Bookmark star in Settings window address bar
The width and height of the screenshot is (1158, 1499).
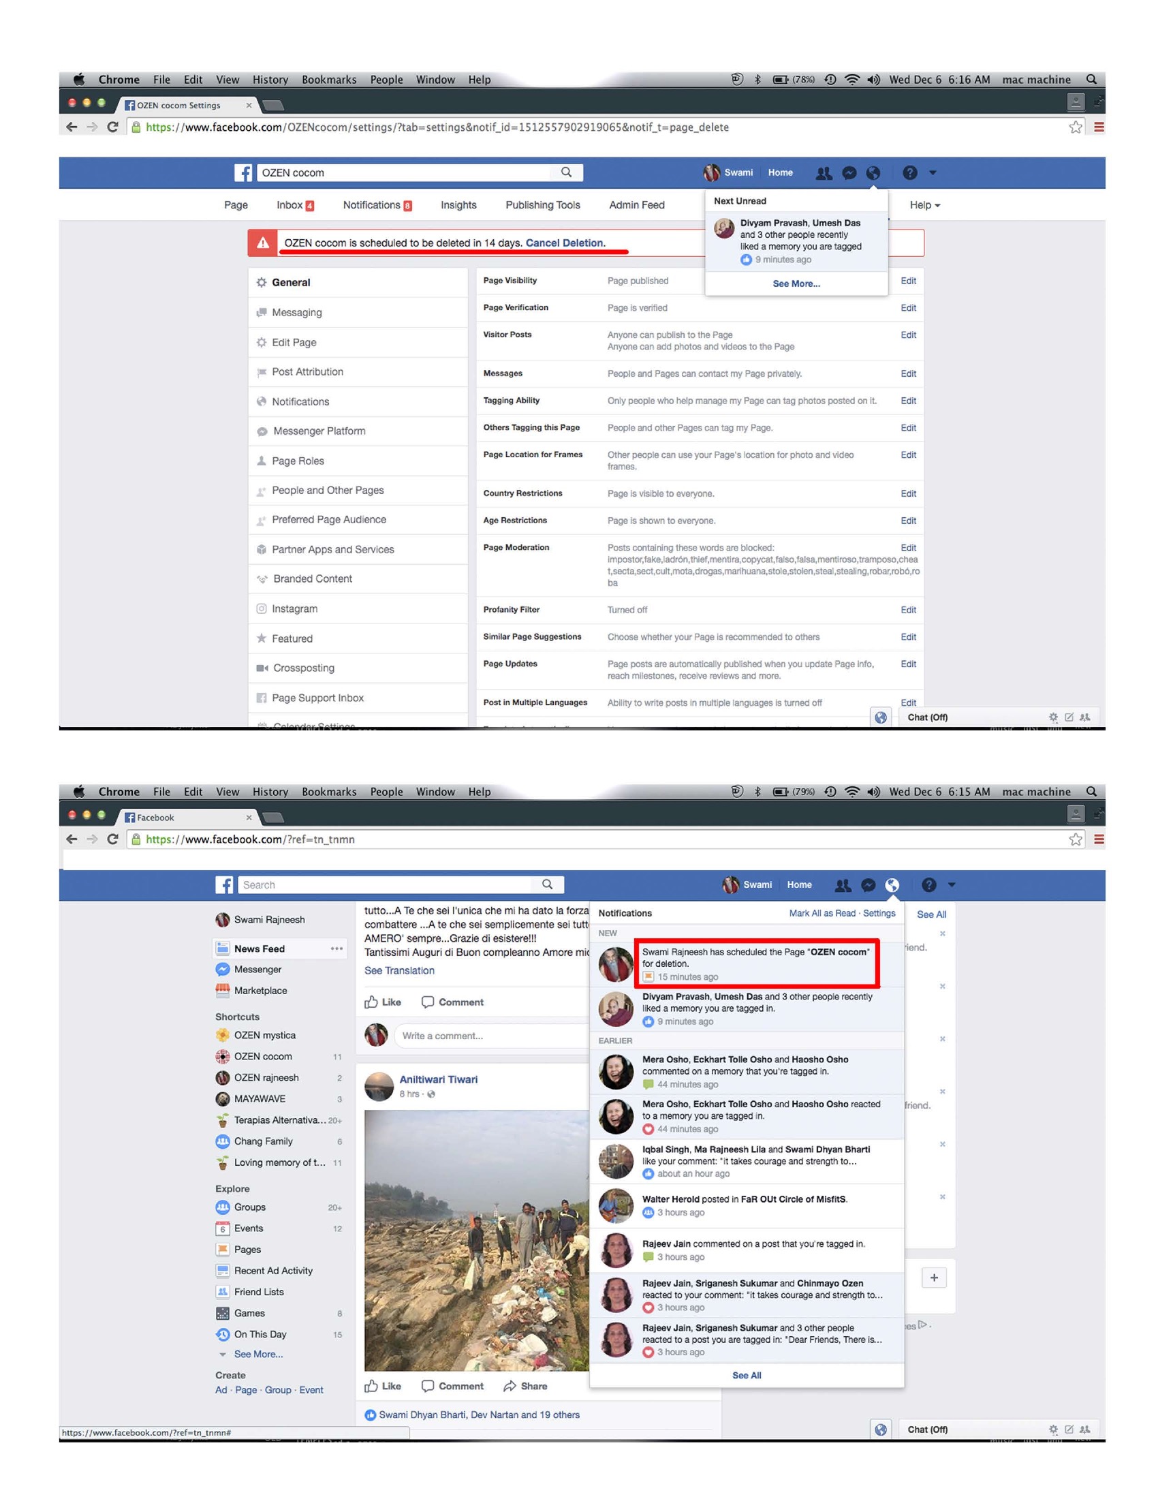coord(1075,127)
